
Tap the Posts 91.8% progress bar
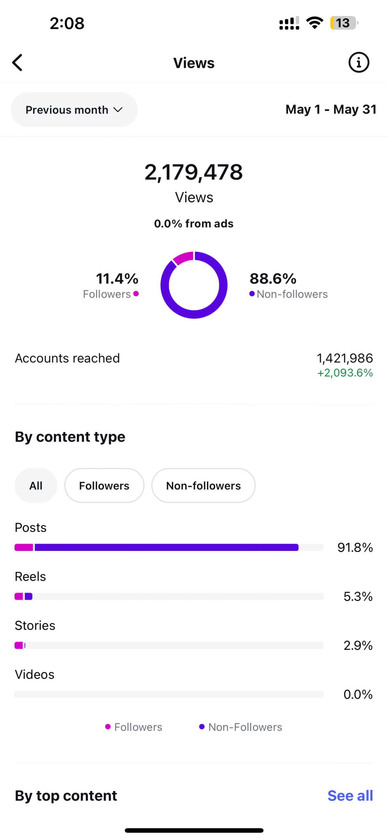169,547
